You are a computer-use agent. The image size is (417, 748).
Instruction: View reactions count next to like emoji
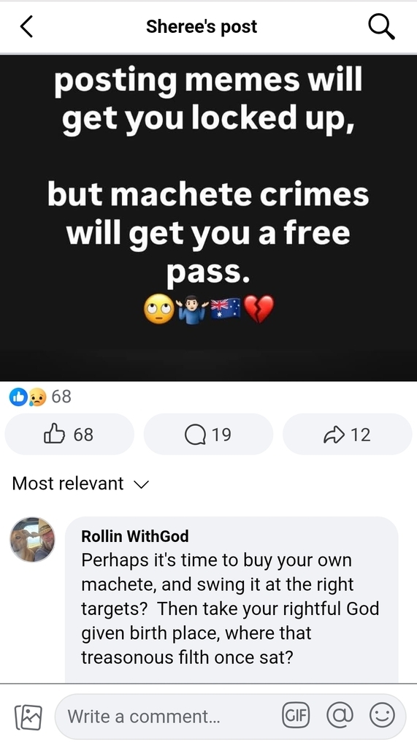[x=61, y=397]
